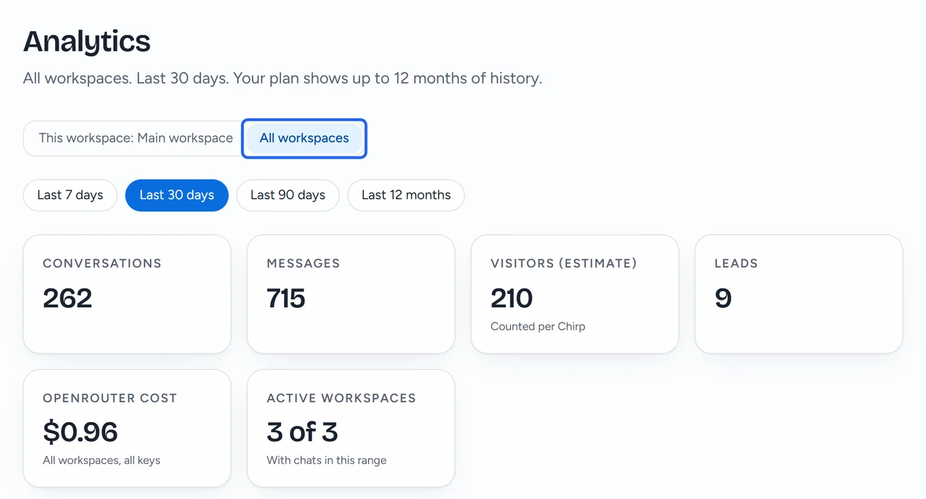This screenshot has width=926, height=499.
Task: Select the All workspaces scope
Action: click(304, 138)
